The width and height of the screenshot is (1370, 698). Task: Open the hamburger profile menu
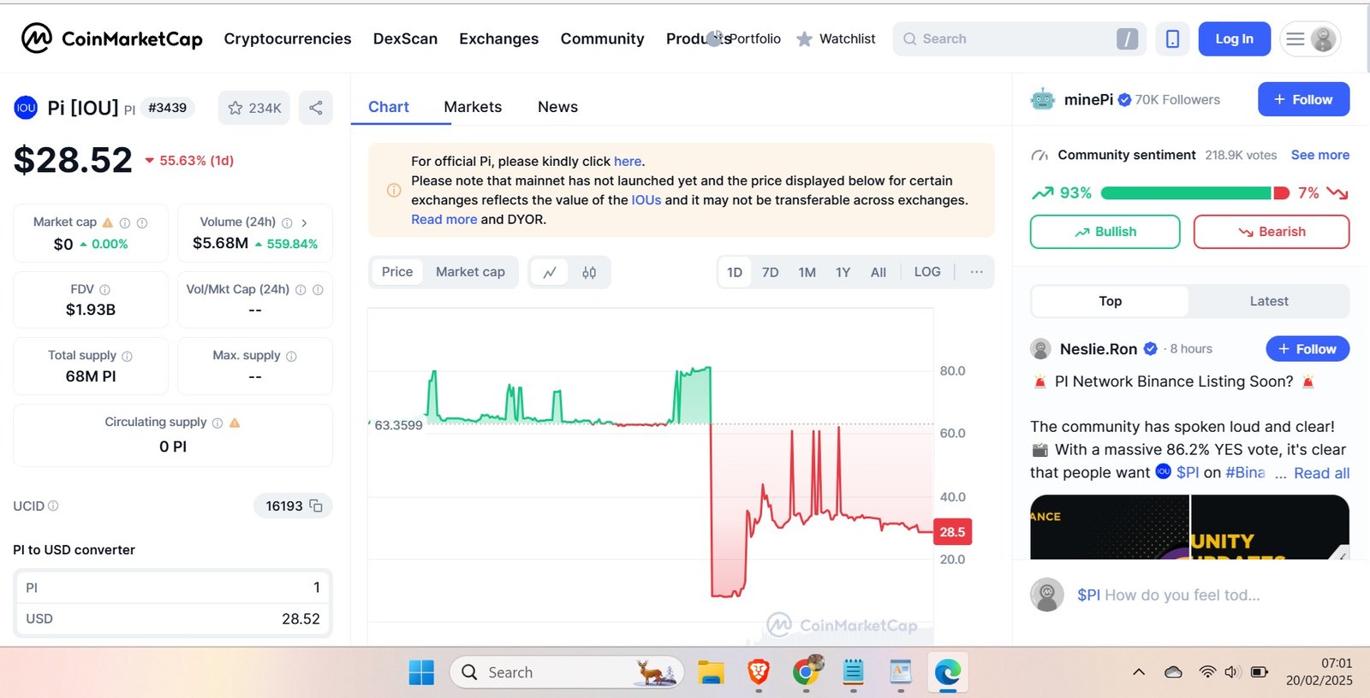coord(1310,38)
